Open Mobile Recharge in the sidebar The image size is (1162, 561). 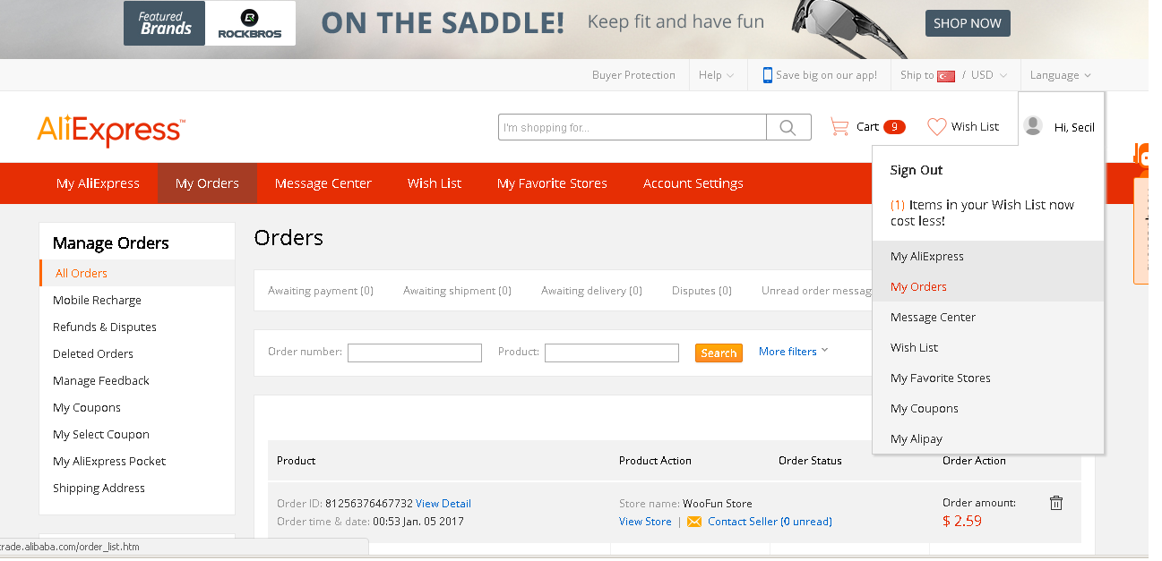click(97, 300)
